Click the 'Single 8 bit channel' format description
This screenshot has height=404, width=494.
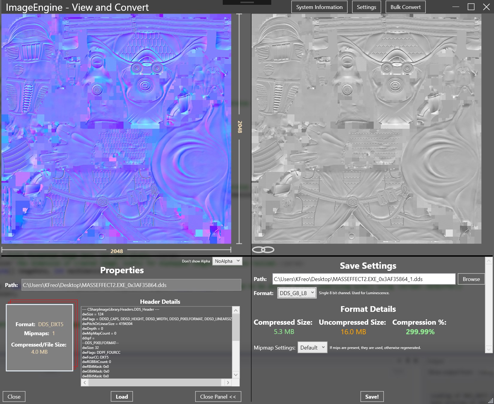pos(354,293)
